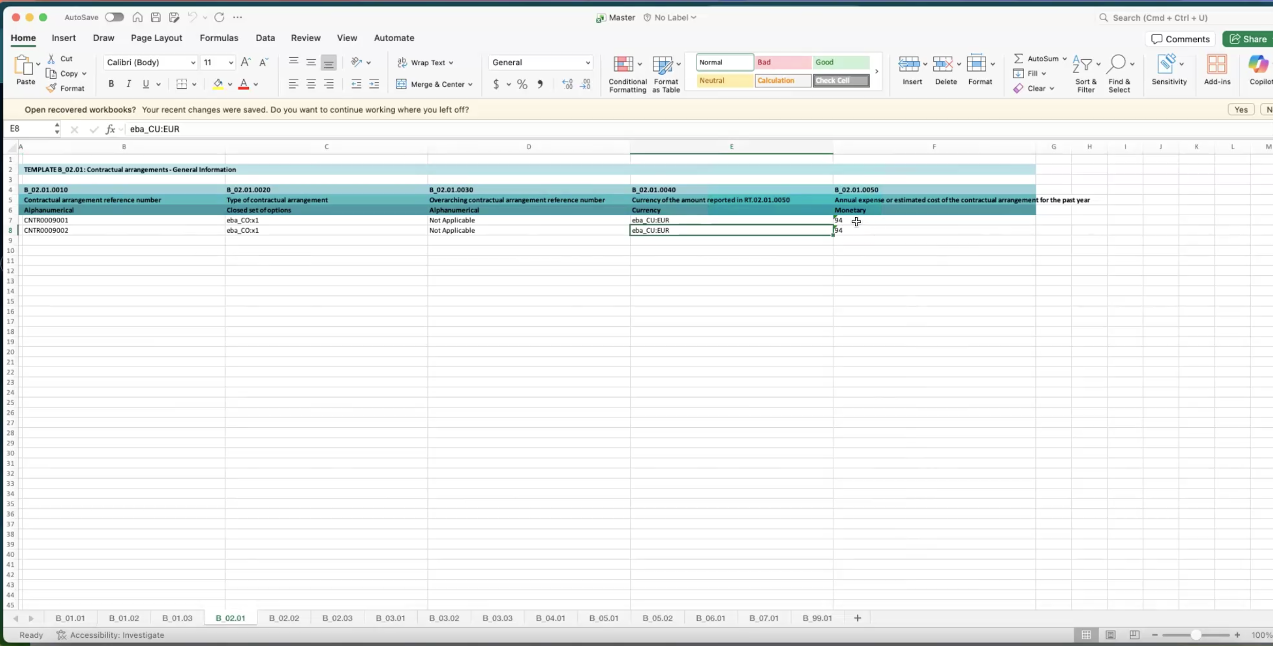Open Format as Table menu
The width and height of the screenshot is (1273, 646).
coord(666,73)
